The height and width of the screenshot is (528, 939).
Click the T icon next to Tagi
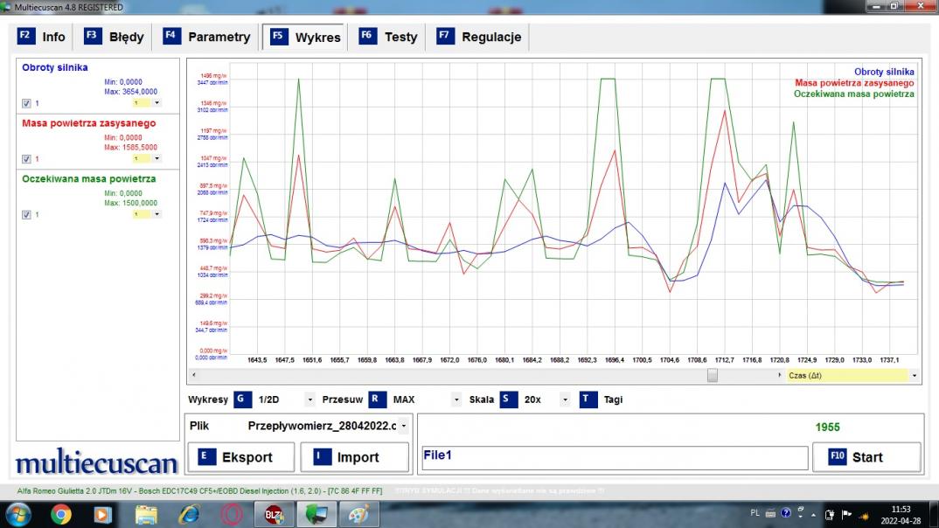click(x=588, y=399)
